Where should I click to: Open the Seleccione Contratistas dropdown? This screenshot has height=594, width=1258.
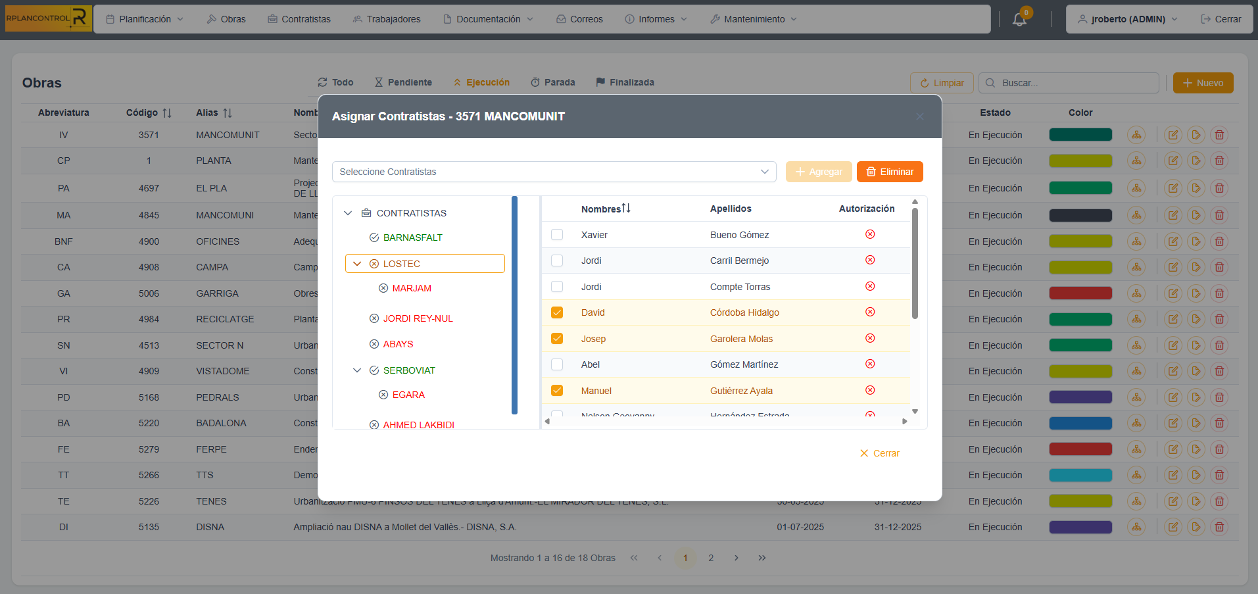tap(554, 172)
